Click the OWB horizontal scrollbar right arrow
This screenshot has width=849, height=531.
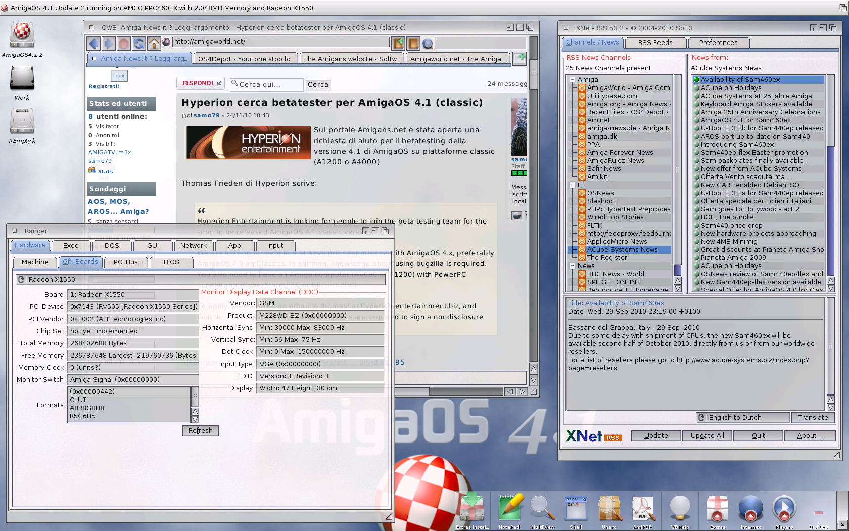[x=522, y=392]
